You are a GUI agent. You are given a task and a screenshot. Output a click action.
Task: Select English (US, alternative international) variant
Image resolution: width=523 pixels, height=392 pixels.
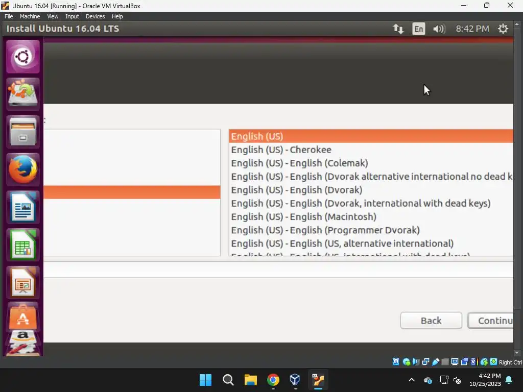[371, 243]
